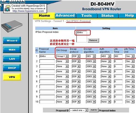
Task: Click Proposal Name field in row 3
Action: (47, 66)
